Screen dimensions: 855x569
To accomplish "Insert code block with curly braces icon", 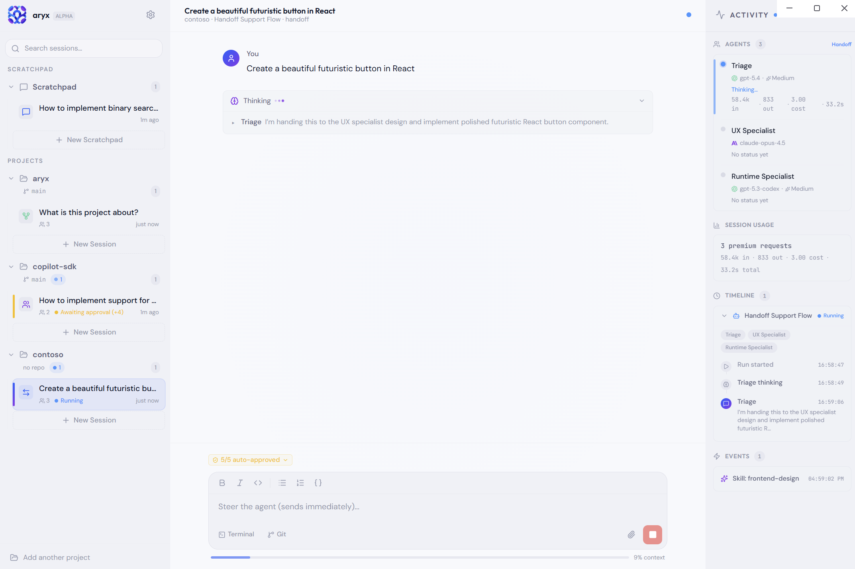I will click(318, 483).
